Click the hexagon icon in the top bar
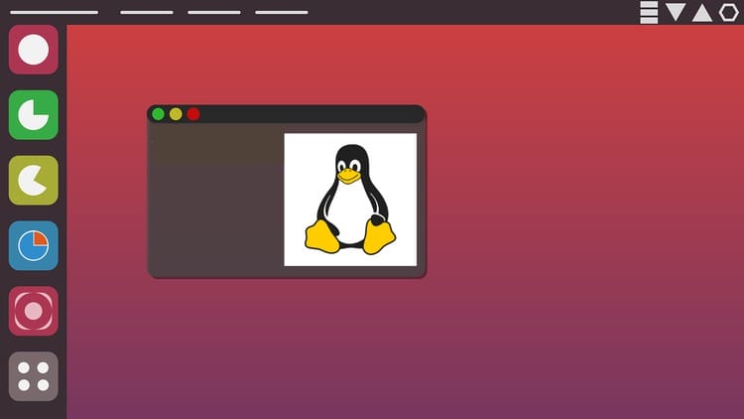 point(729,12)
